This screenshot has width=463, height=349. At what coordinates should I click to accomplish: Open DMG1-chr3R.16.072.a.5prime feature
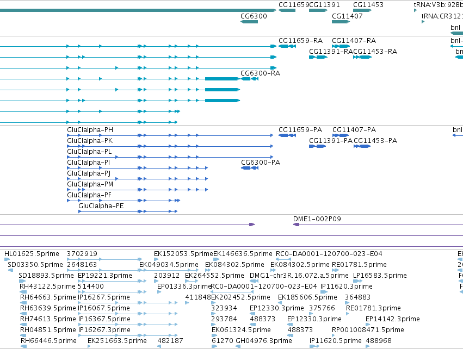click(x=299, y=276)
